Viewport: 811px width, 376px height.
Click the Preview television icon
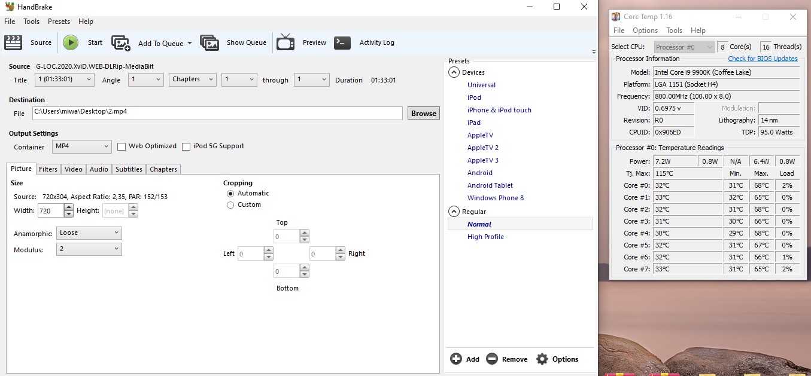click(x=285, y=42)
